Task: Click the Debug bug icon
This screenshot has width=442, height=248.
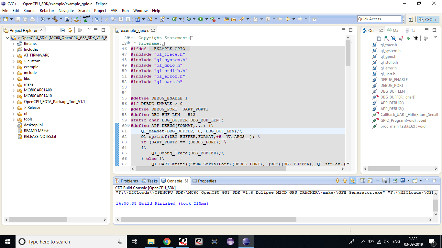Action: pyautogui.click(x=189, y=19)
